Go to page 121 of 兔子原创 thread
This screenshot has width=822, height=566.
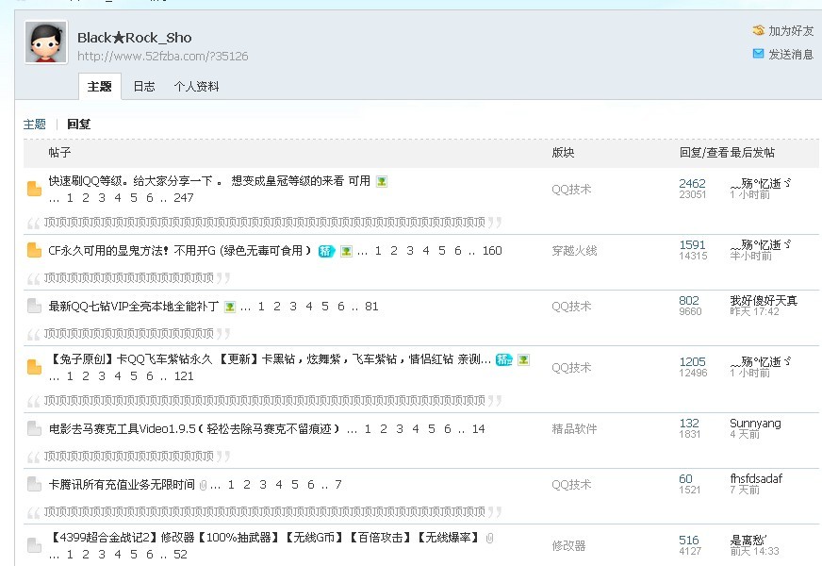pyautogui.click(x=184, y=376)
